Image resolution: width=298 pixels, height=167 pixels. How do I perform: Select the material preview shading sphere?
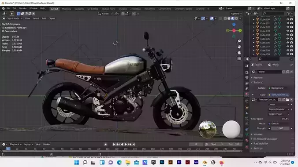(233, 18)
